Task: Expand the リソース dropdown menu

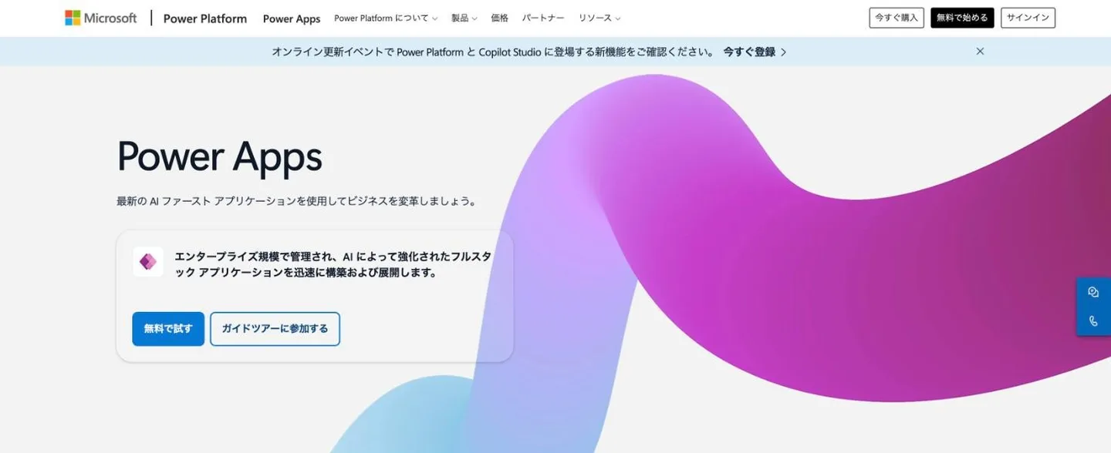Action: click(x=599, y=18)
